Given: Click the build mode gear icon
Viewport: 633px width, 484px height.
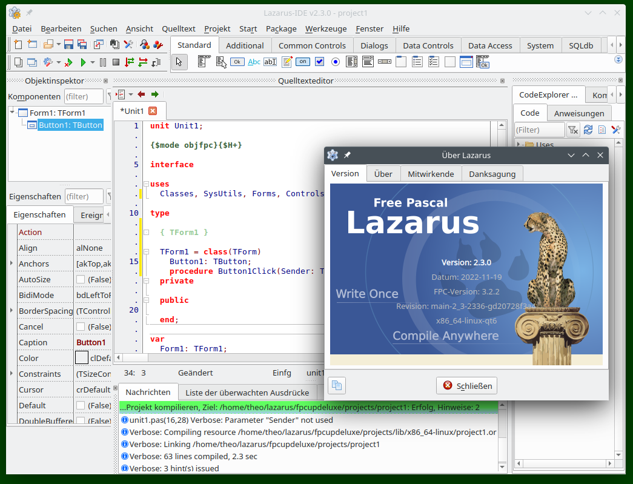Looking at the screenshot, I should [x=48, y=62].
